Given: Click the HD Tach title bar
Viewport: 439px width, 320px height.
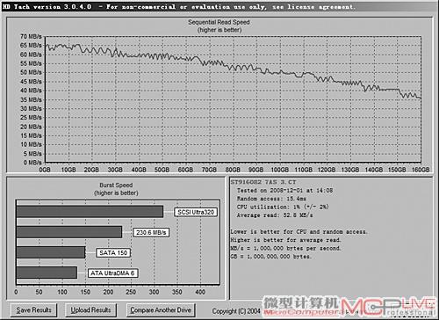Looking at the screenshot, I should 219,6.
